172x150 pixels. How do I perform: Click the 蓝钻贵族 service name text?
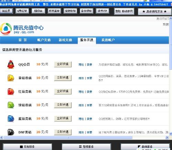point(25,119)
